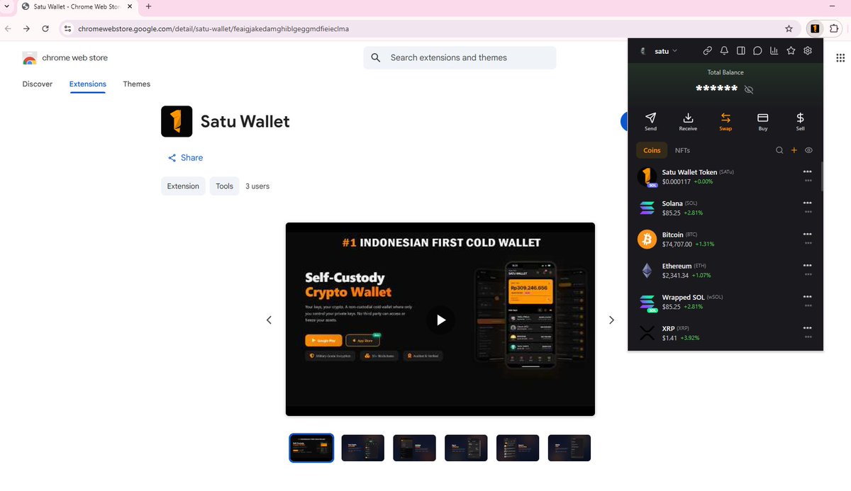The height and width of the screenshot is (491, 851).
Task: Click the wallet coin list scrollbar
Action: pyautogui.click(x=822, y=176)
